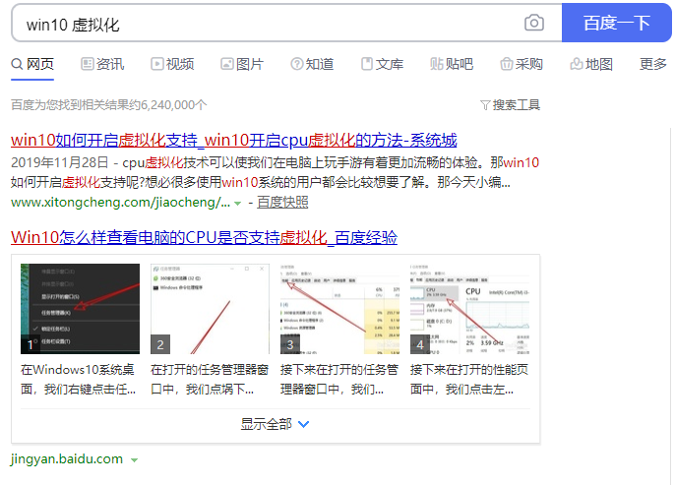Click the www.xitongcheng.com result URL
675x485 pixels.
(120, 203)
